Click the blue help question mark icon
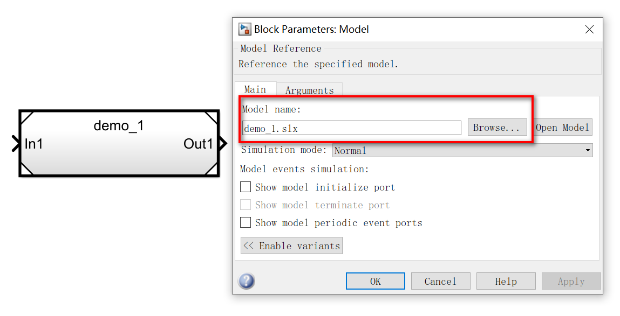The height and width of the screenshot is (316, 620). 247,282
